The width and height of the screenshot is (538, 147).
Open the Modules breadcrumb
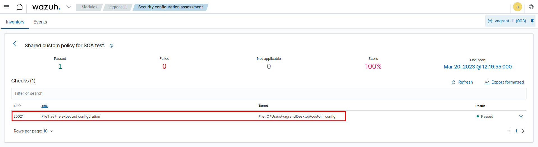tap(89, 7)
